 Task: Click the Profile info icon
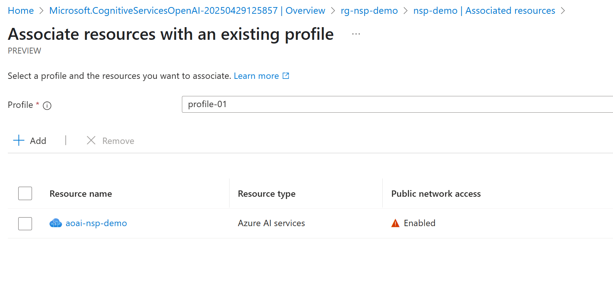pos(47,106)
